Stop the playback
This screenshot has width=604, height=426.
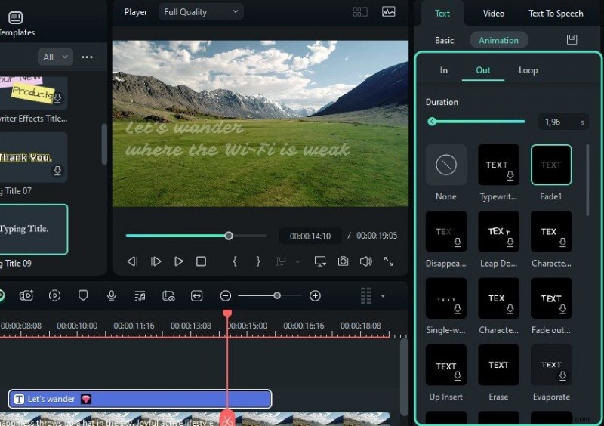(x=201, y=261)
